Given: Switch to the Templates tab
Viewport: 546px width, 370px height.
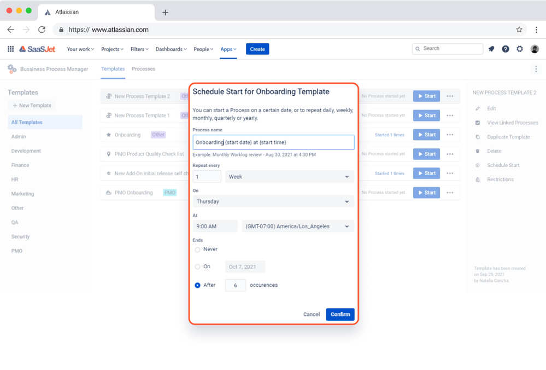Looking at the screenshot, I should point(113,69).
